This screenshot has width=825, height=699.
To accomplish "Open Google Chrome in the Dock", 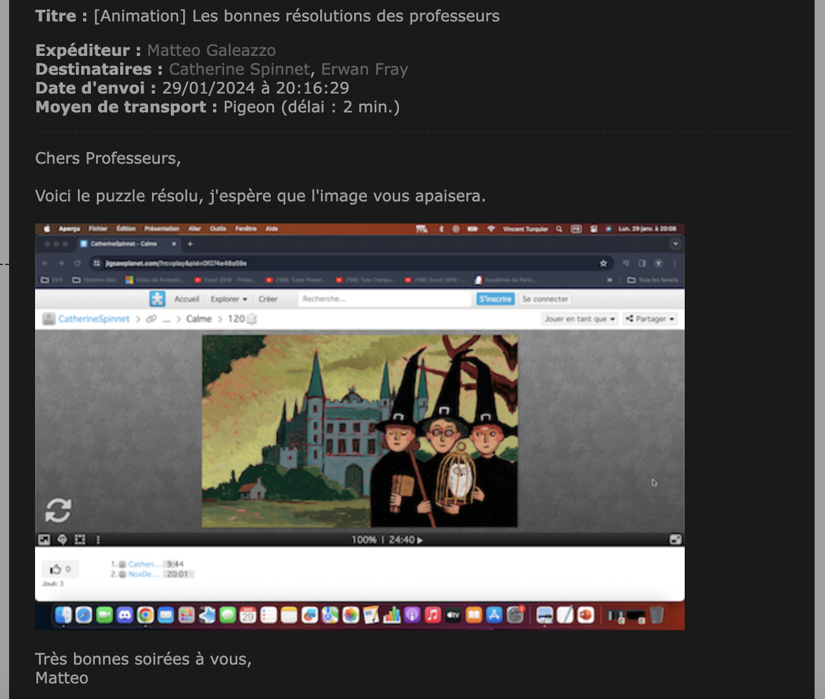I will pos(146,615).
